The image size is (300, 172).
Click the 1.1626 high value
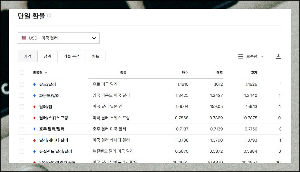252,84
